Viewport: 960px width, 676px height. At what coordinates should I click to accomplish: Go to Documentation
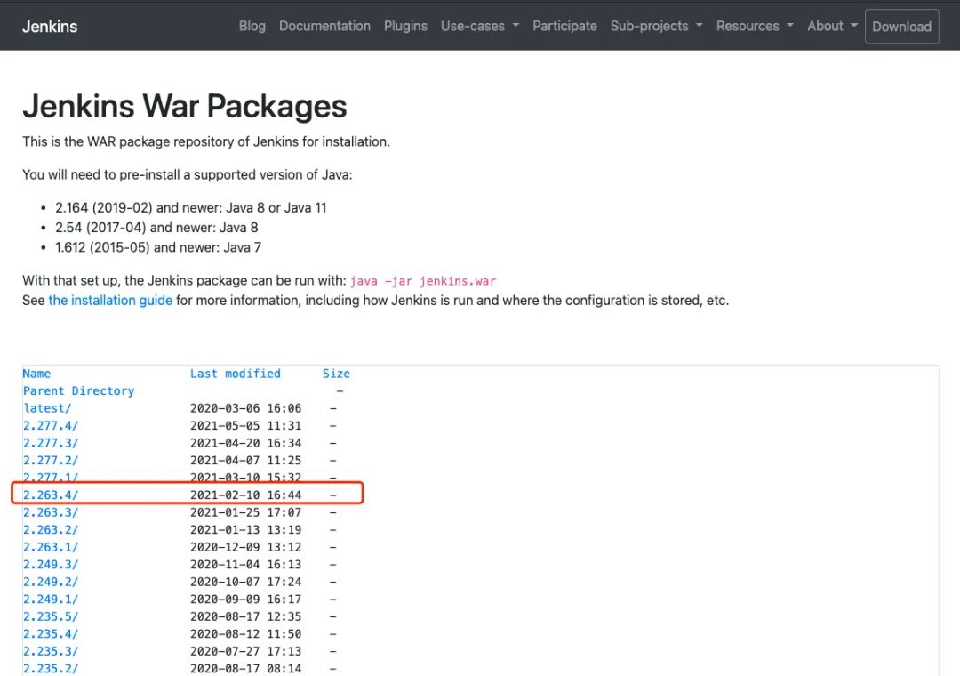pyautogui.click(x=324, y=26)
